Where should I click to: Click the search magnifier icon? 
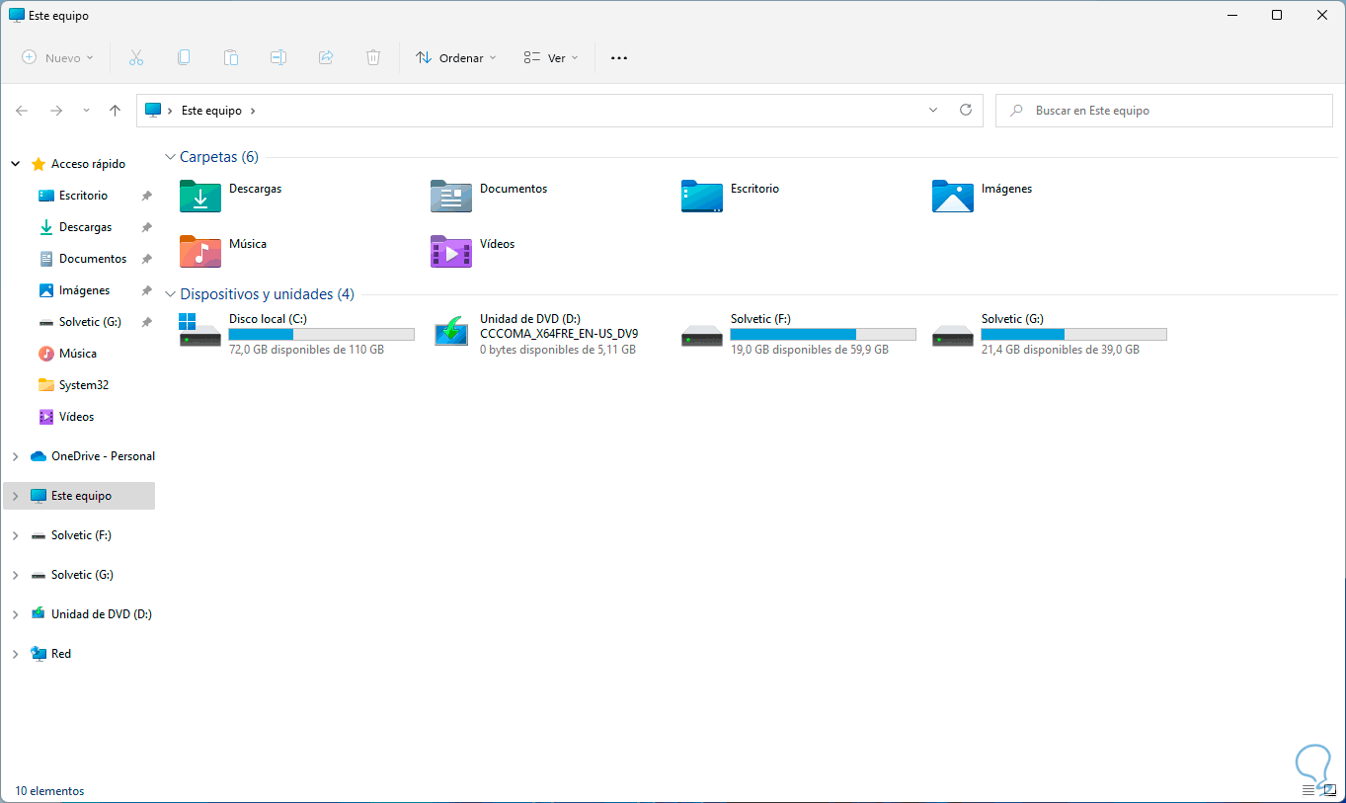[x=1016, y=111]
